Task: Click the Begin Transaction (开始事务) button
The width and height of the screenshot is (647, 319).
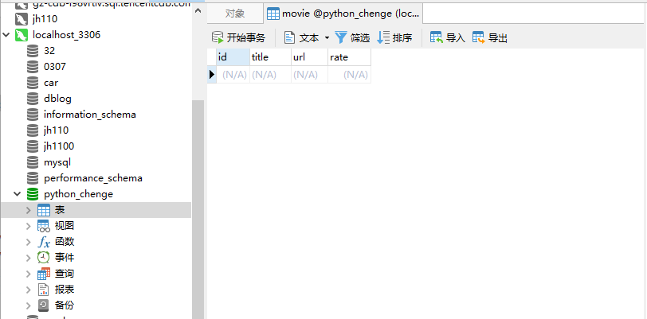Action: 238,38
